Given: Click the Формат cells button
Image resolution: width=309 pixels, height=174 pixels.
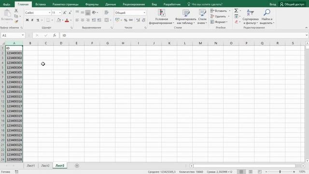Looking at the screenshot, I should point(219,22).
